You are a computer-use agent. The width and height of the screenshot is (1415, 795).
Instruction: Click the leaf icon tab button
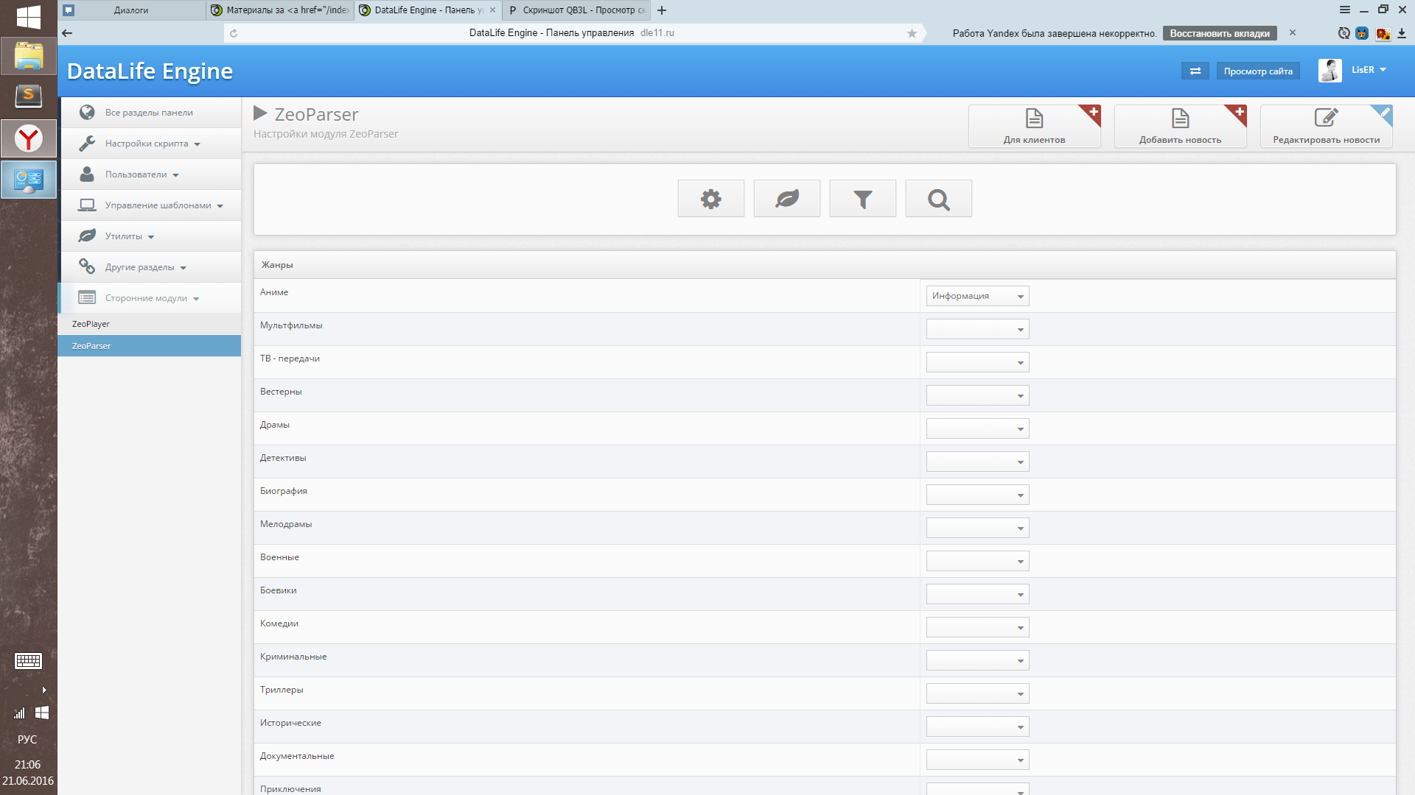pyautogui.click(x=786, y=199)
